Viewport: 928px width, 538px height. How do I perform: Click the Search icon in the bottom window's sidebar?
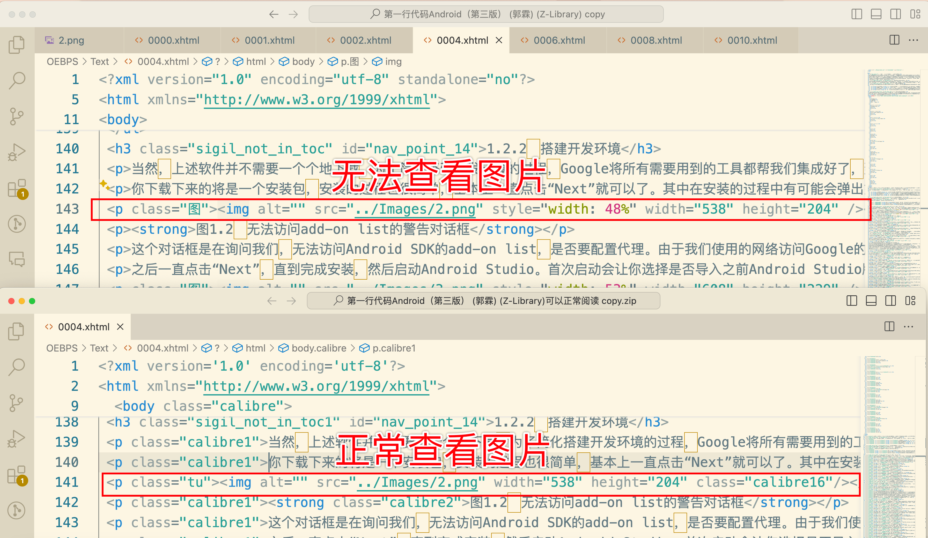[17, 367]
